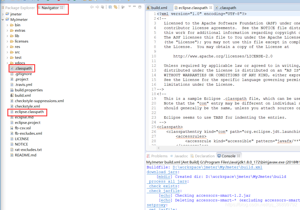Click the bin folder icon
The image size is (300, 210).
(12, 25)
